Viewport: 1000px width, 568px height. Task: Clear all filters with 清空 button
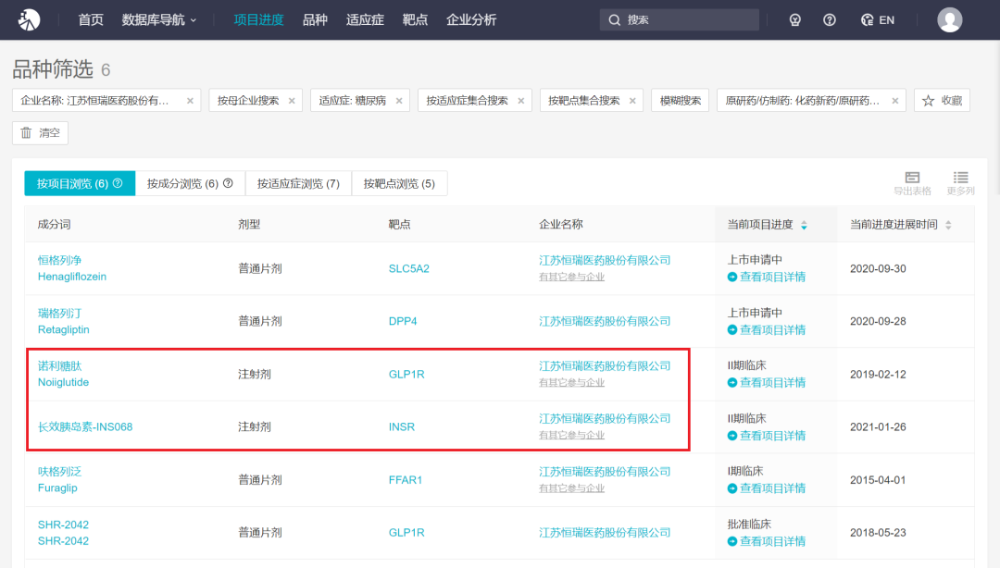40,133
